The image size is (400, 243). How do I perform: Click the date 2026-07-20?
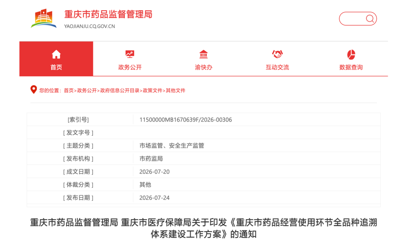[x=154, y=172]
